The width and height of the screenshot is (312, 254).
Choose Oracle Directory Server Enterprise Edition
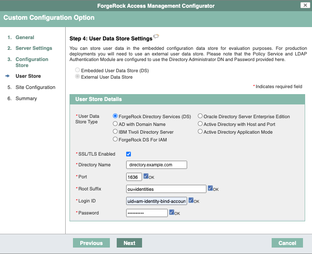(x=200, y=116)
